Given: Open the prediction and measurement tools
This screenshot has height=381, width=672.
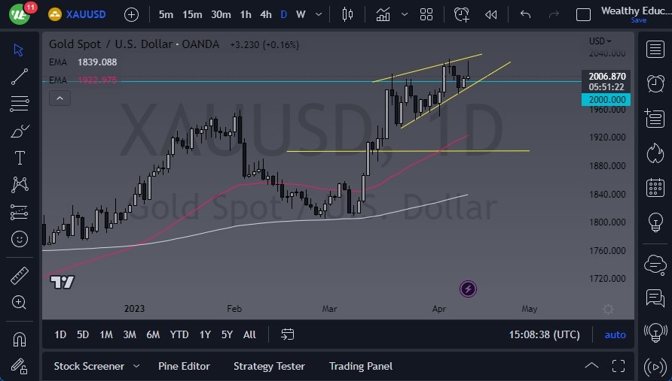Looking at the screenshot, I should [20, 212].
